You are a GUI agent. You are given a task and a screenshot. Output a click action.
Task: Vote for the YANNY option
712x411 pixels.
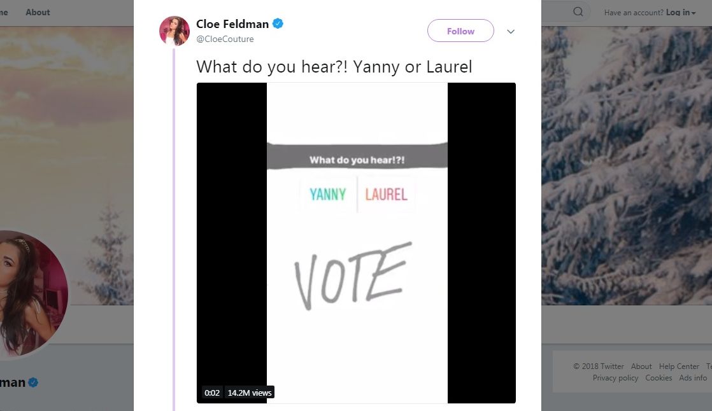(327, 194)
